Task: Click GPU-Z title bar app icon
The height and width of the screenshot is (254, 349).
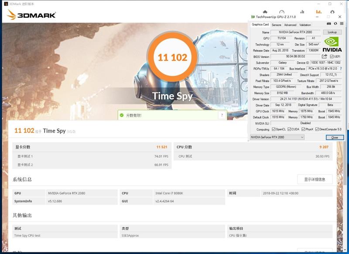Action: coord(253,17)
